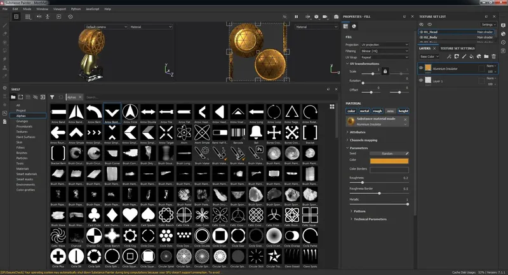
Task: Toggle visibility of 01_Head texture set
Action: click(x=421, y=31)
